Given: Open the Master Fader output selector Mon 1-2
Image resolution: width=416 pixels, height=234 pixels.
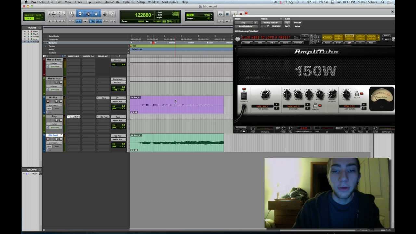Looking at the screenshot, I should [x=118, y=60].
